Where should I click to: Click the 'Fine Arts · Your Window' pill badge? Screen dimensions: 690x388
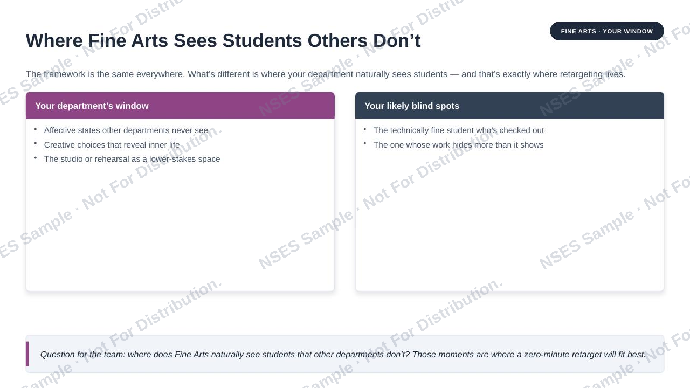pos(607,31)
